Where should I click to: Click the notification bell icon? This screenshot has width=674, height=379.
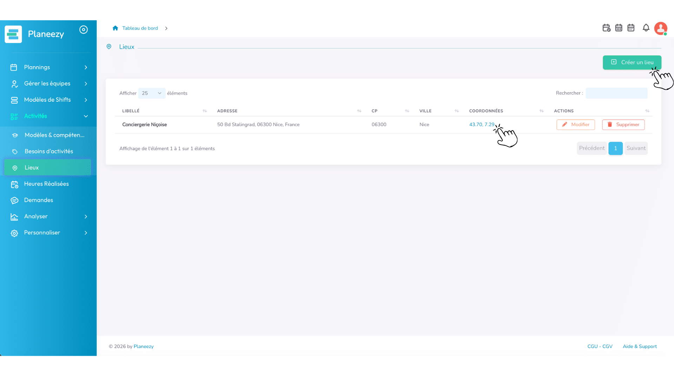pos(646,28)
